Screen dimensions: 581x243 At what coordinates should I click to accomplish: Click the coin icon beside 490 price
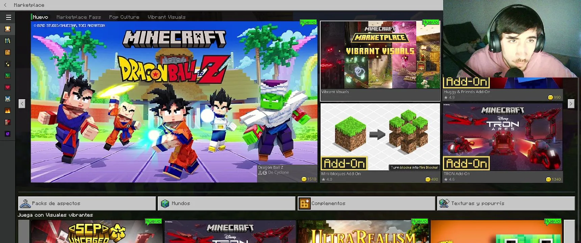point(428,179)
